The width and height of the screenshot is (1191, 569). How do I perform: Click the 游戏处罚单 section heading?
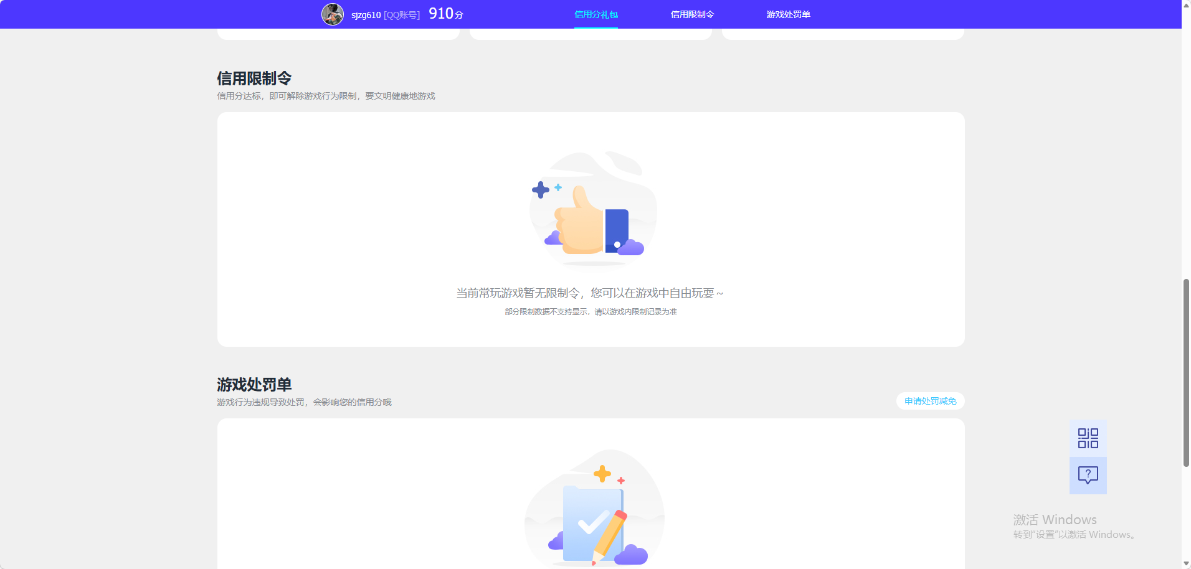click(x=255, y=384)
